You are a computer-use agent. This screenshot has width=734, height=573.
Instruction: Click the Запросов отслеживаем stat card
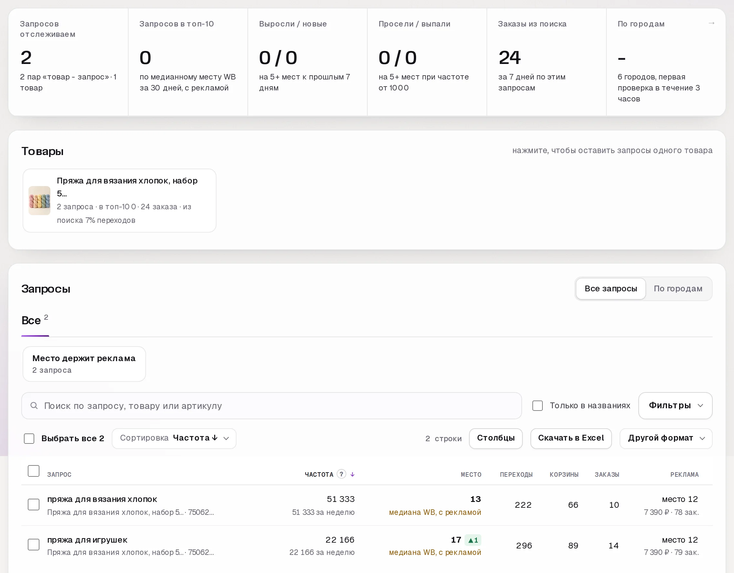(x=68, y=62)
